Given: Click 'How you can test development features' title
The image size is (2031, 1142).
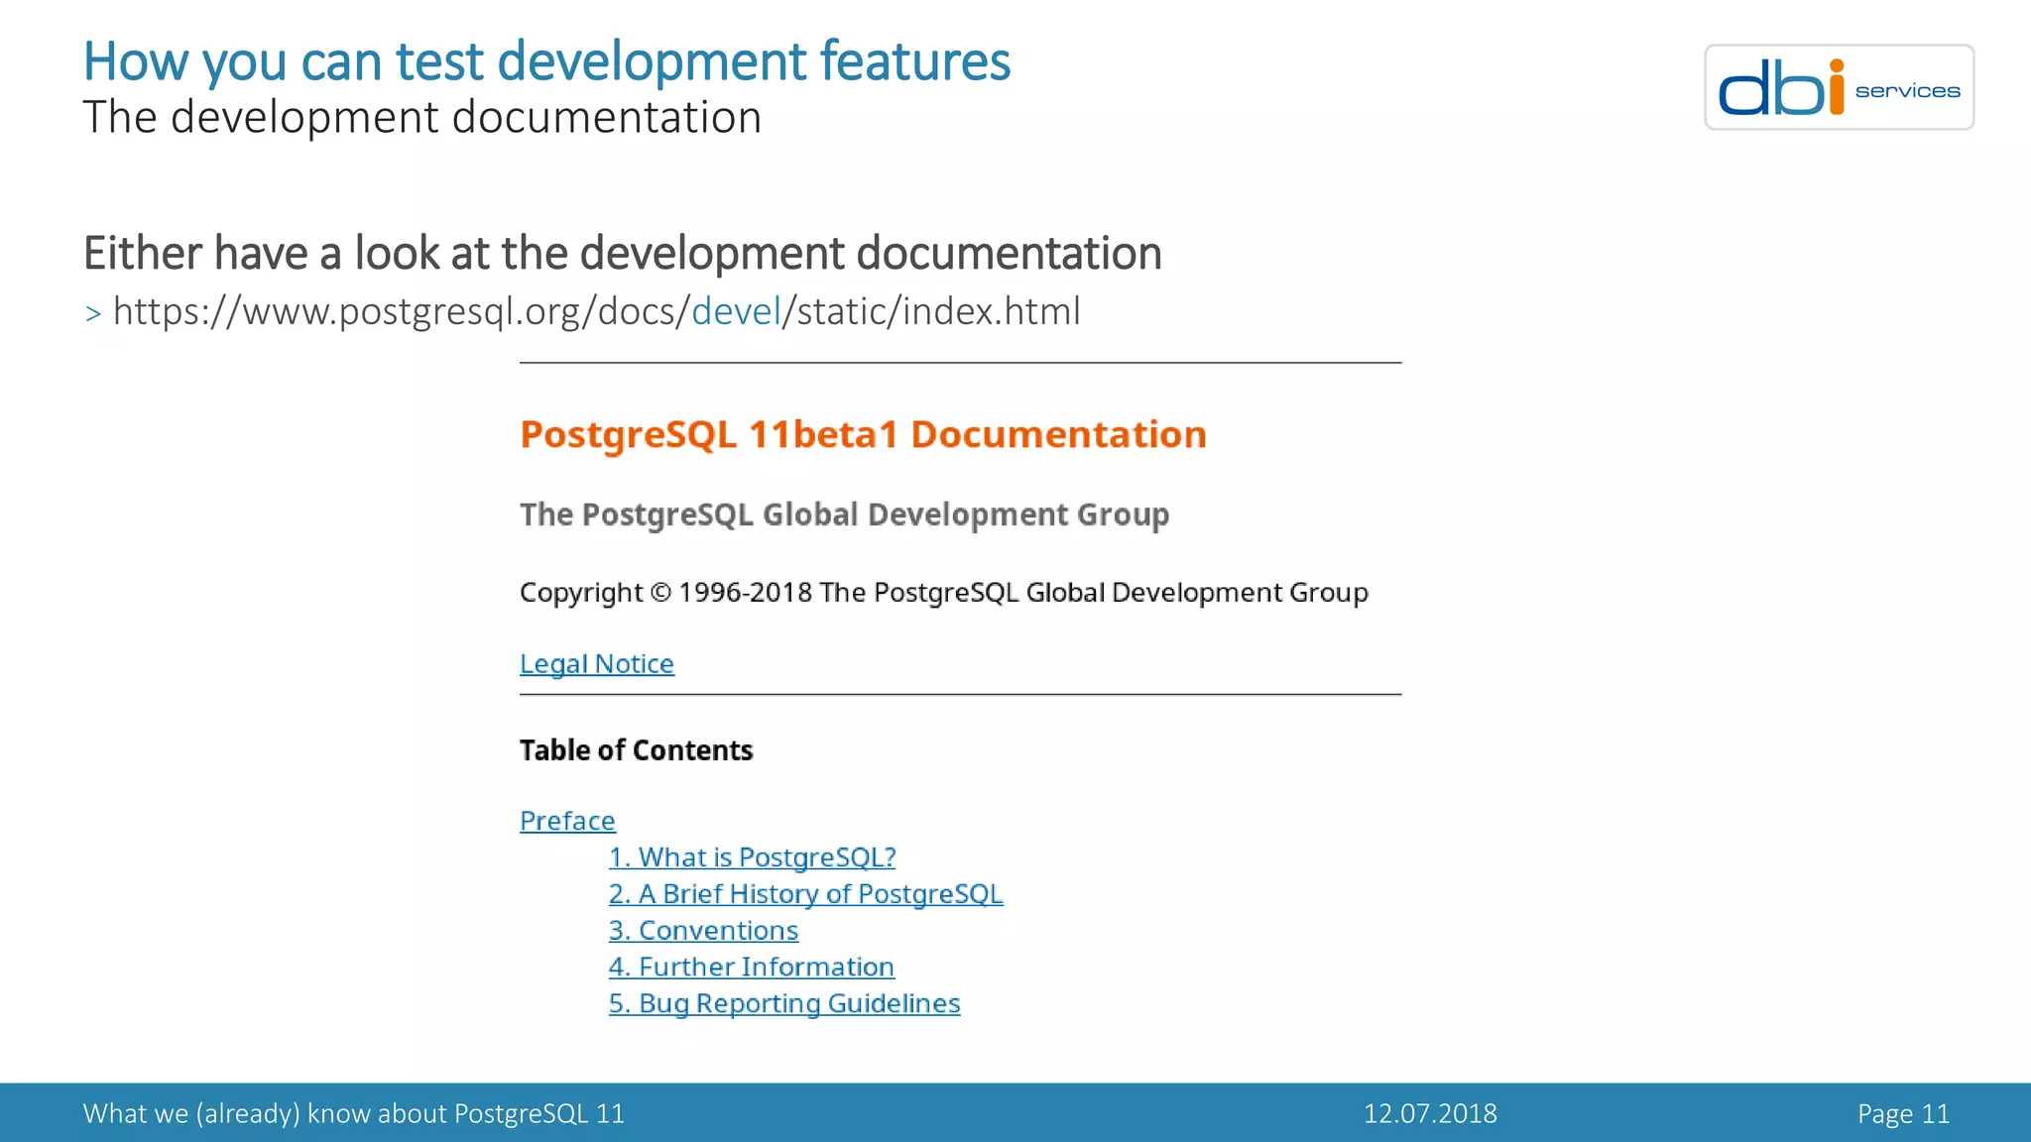Looking at the screenshot, I should tap(546, 61).
